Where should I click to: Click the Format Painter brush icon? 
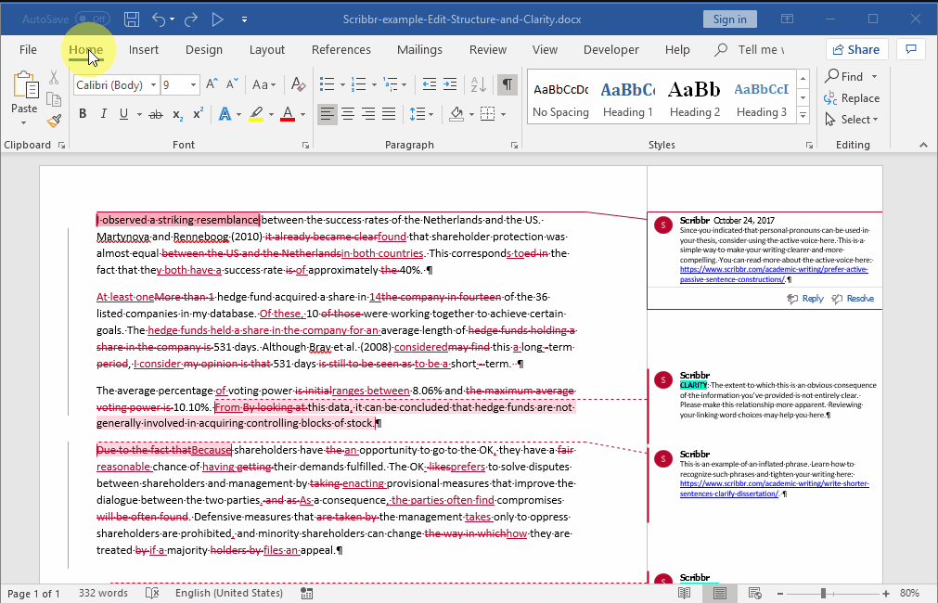point(54,121)
